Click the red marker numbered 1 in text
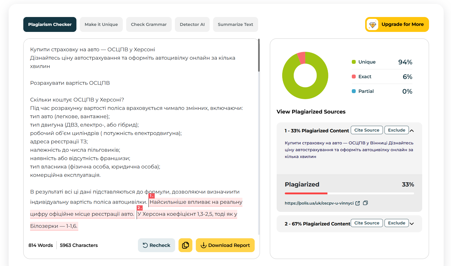 tap(152, 196)
